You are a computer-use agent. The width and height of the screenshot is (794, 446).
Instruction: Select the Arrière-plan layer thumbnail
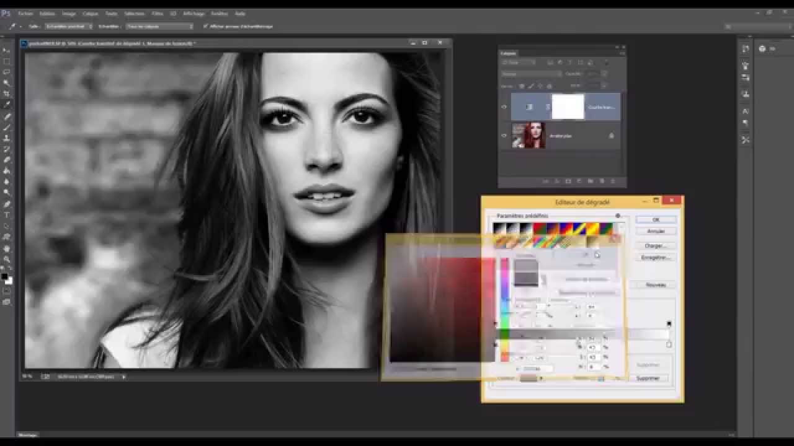pos(529,136)
